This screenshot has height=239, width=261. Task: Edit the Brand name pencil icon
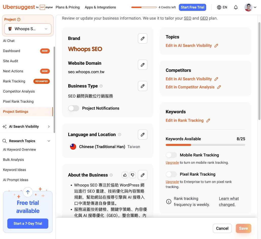coord(142,38)
